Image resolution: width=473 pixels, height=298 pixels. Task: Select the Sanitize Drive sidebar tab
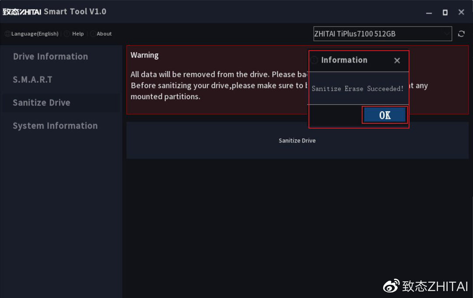coord(42,103)
